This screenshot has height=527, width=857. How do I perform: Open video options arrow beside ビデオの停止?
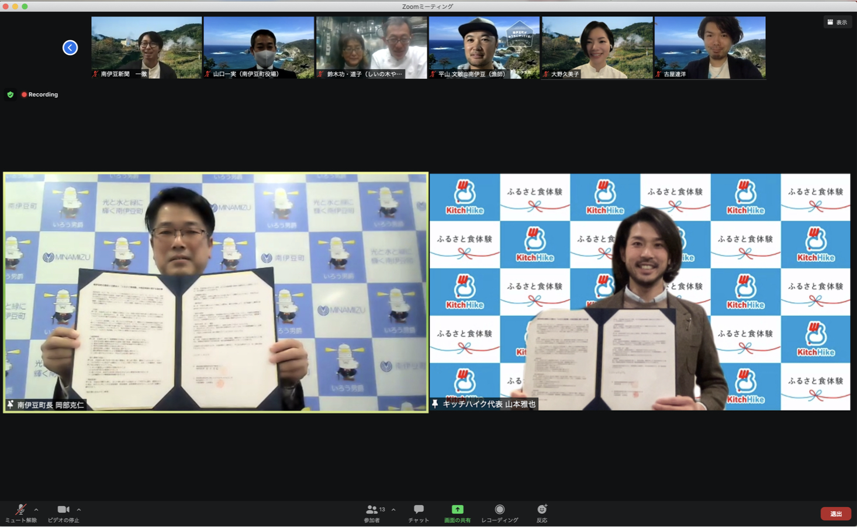[79, 509]
